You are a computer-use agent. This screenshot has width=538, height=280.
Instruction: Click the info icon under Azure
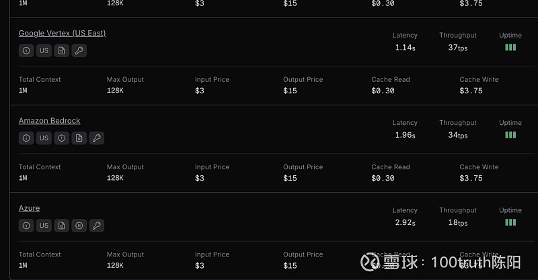click(26, 226)
